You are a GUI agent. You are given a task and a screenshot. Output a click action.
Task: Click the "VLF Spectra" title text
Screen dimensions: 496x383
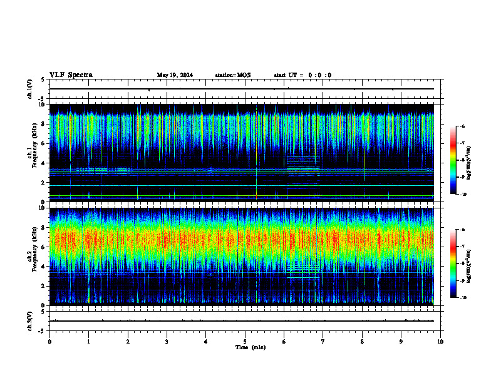(x=71, y=75)
